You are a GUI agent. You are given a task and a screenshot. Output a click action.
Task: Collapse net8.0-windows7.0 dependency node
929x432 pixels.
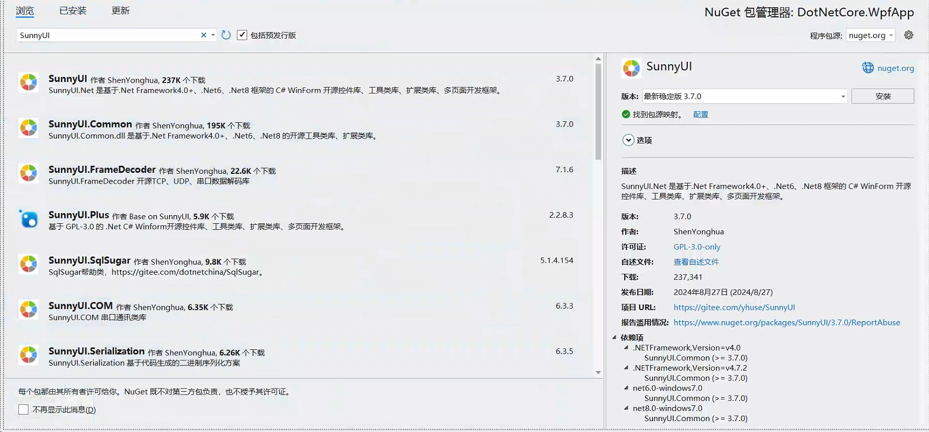626,408
